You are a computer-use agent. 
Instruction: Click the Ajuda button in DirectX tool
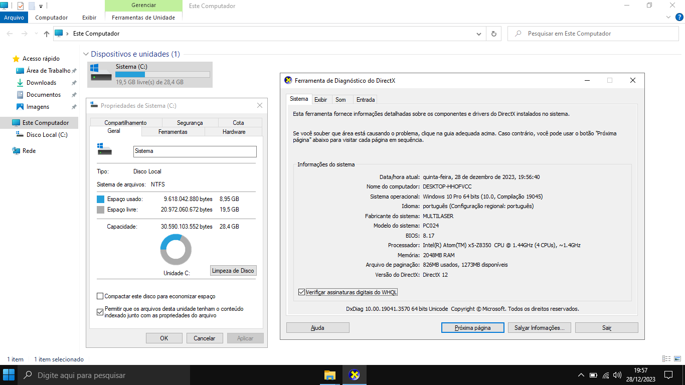click(x=318, y=328)
